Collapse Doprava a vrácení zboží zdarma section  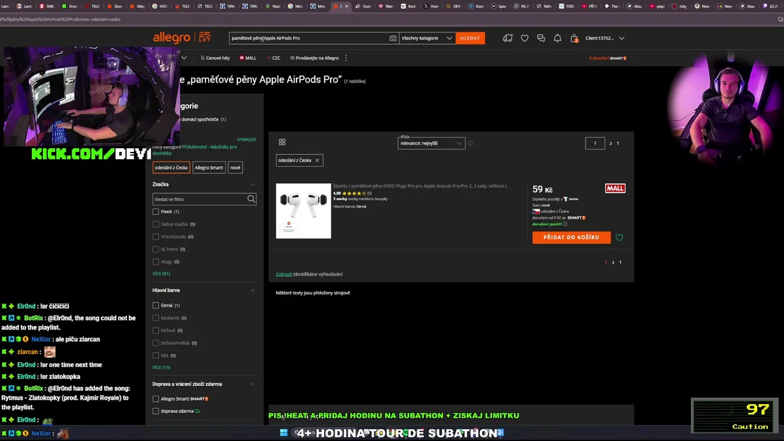(252, 384)
